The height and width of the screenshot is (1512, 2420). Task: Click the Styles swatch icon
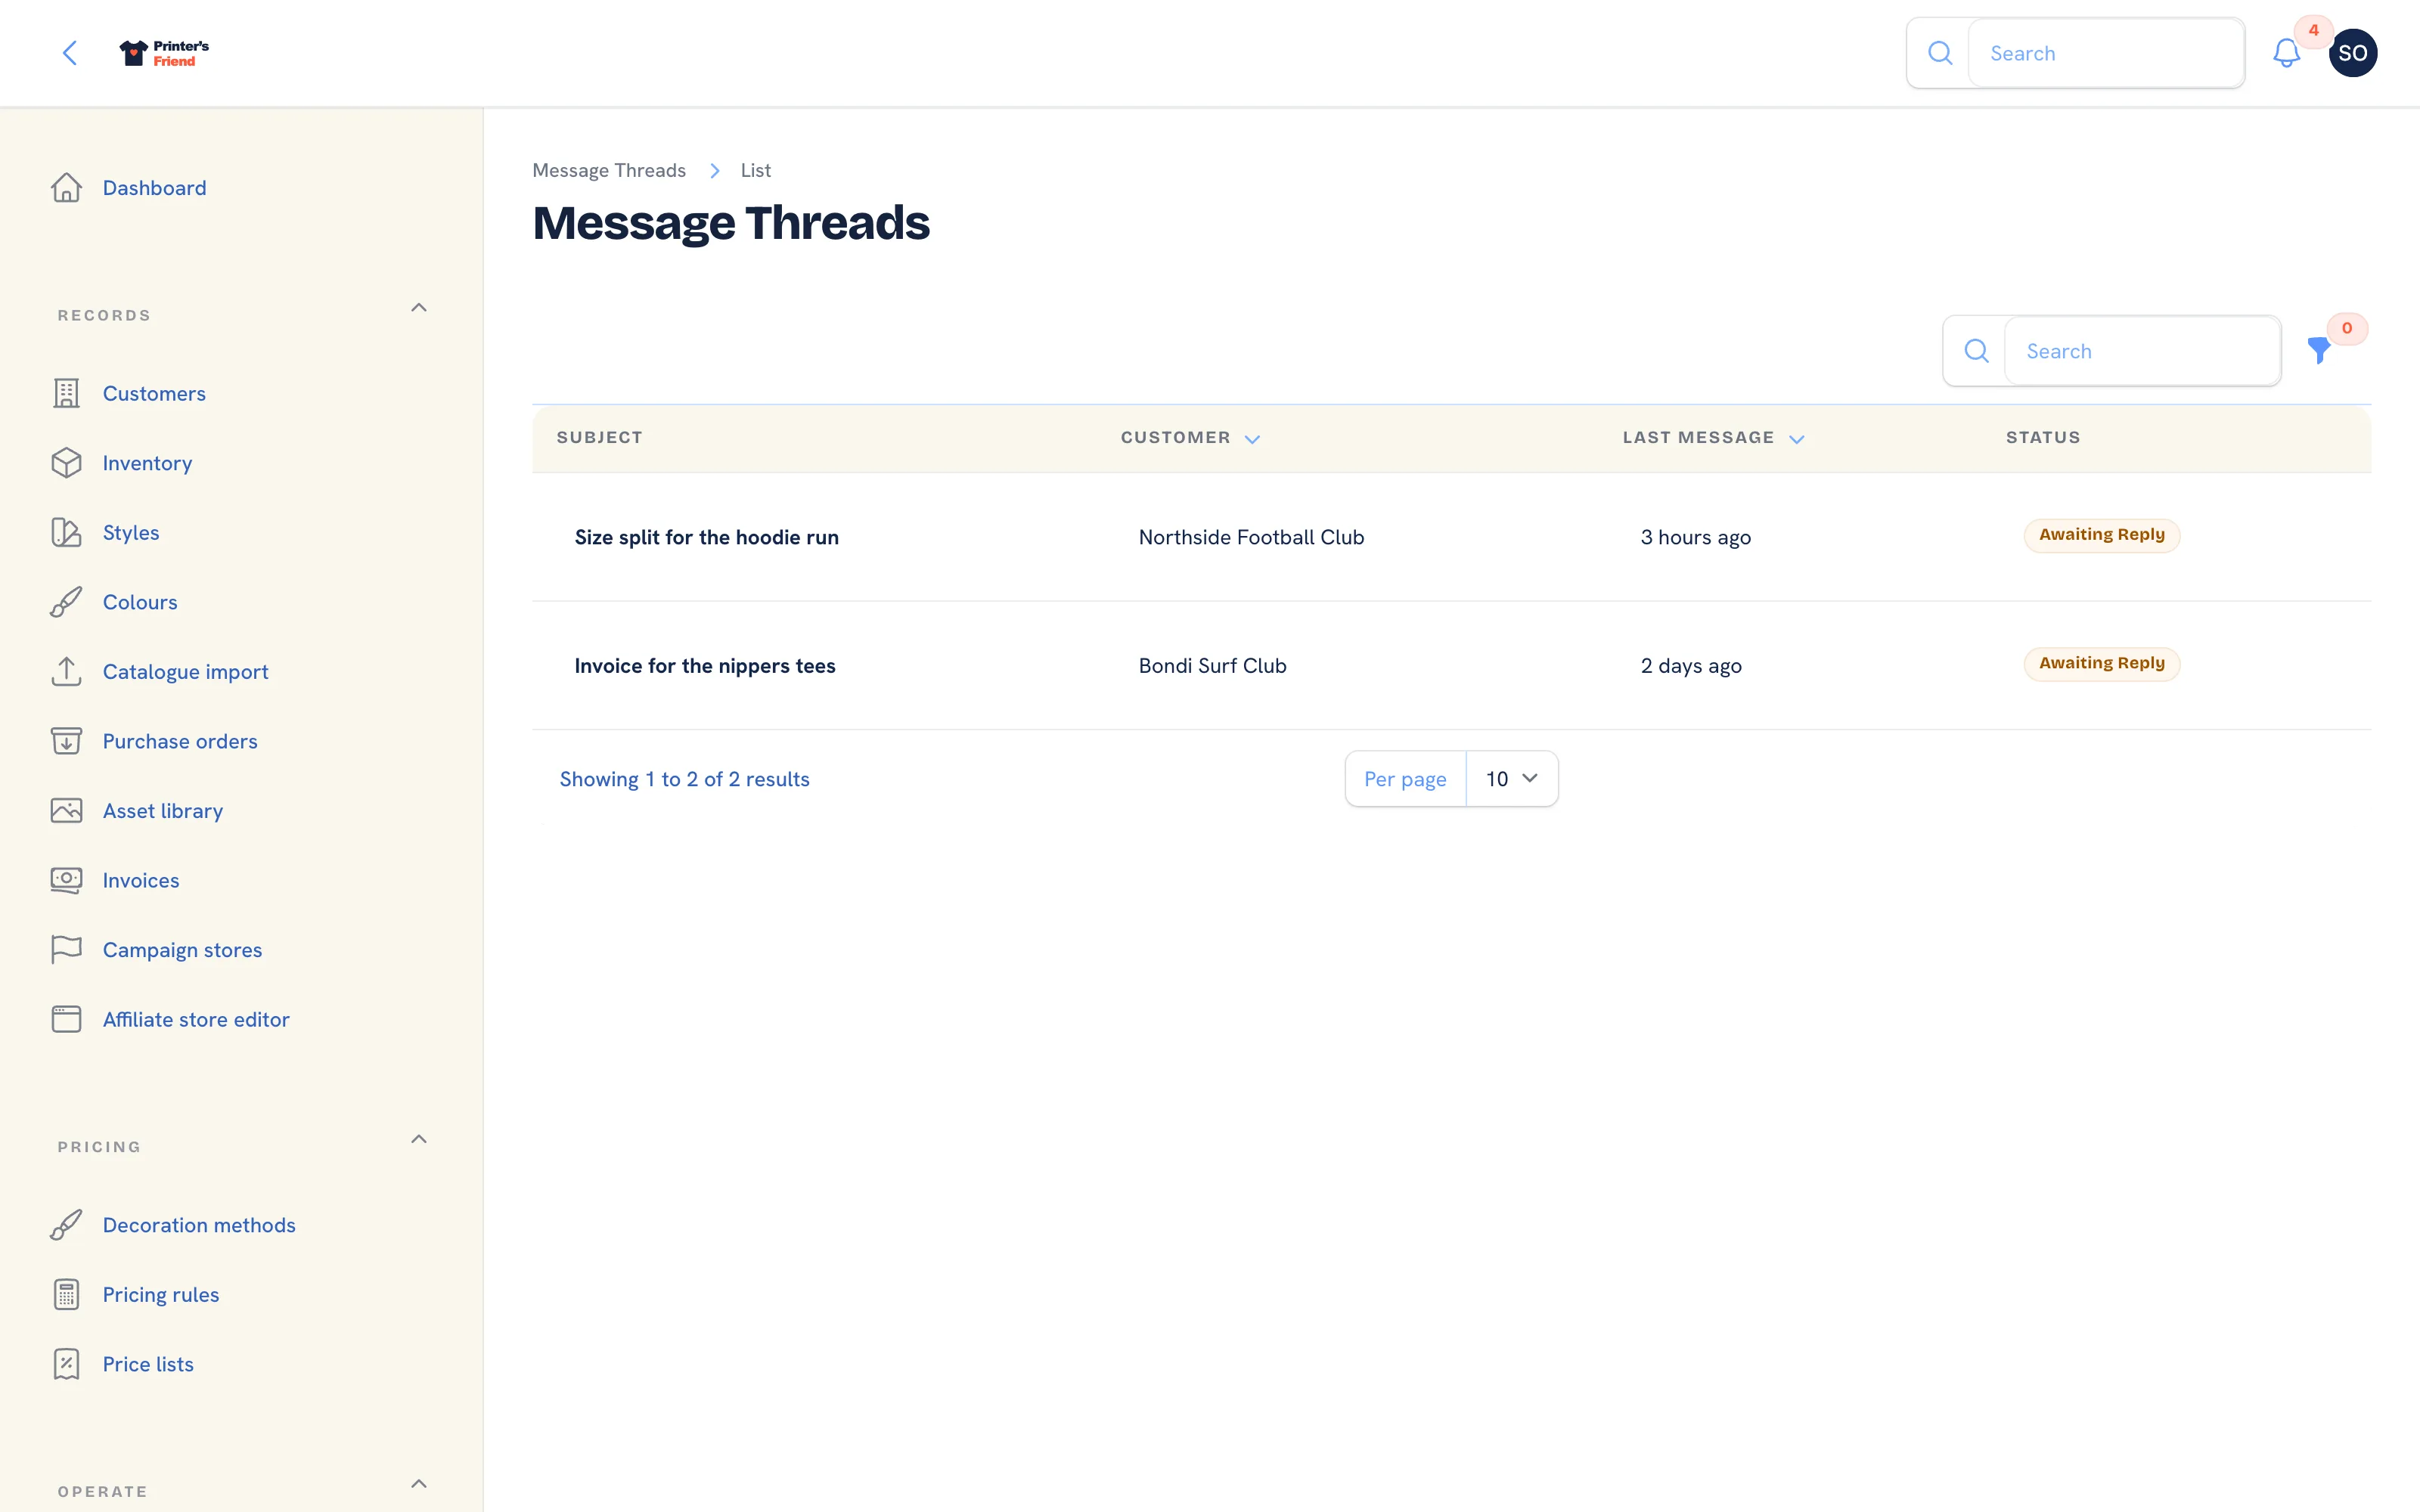click(x=66, y=532)
